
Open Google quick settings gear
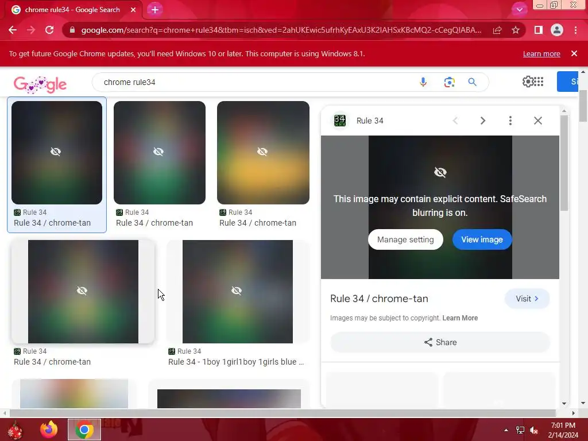click(x=528, y=82)
